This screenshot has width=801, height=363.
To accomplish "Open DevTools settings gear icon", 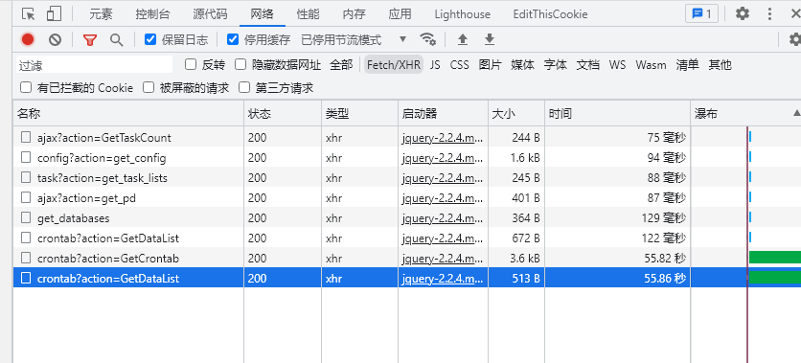I will (x=743, y=13).
